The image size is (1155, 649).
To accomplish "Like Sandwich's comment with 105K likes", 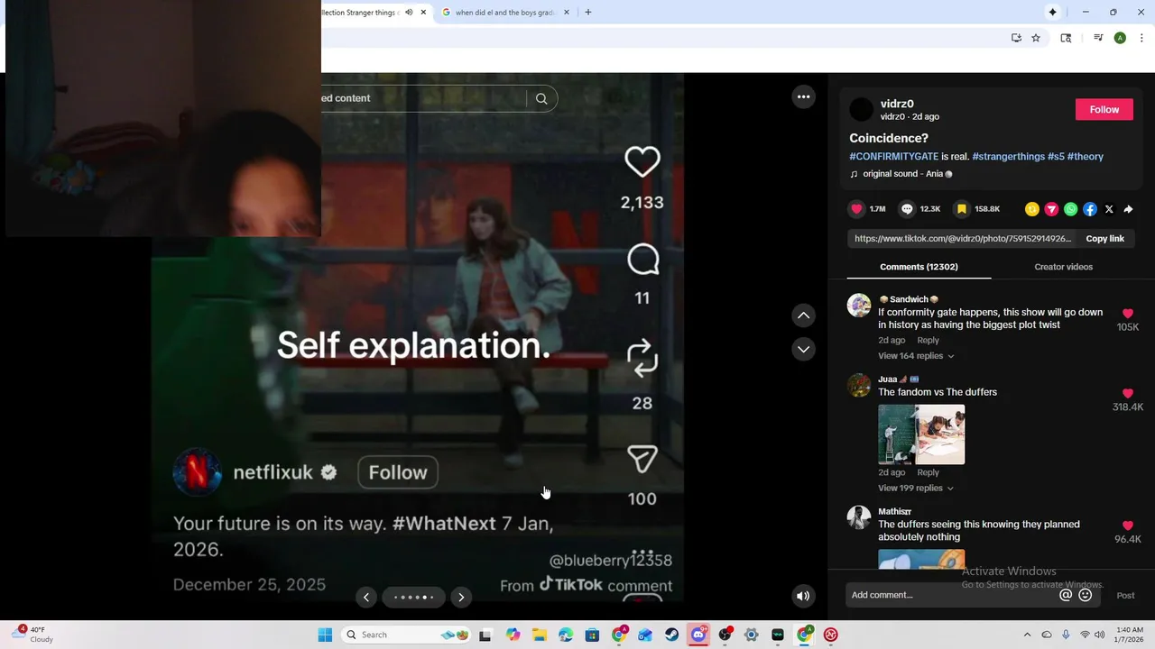I will point(1128,314).
